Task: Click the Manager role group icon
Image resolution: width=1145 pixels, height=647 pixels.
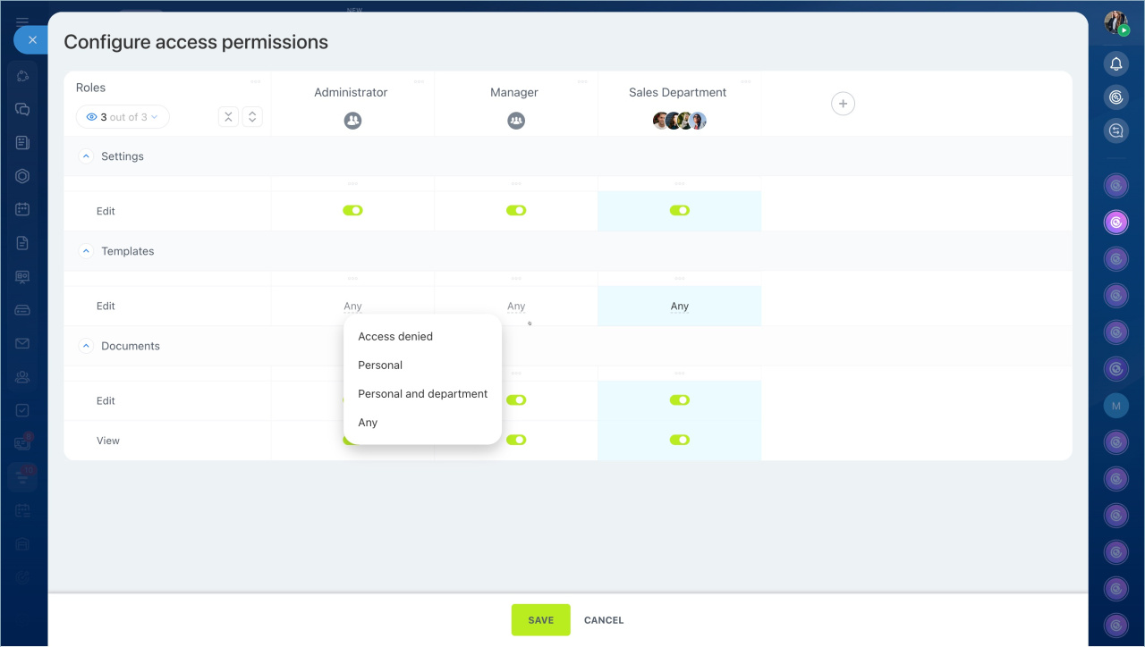Action: [x=516, y=121]
